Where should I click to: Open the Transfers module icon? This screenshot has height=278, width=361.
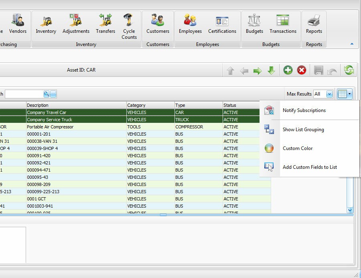[105, 24]
